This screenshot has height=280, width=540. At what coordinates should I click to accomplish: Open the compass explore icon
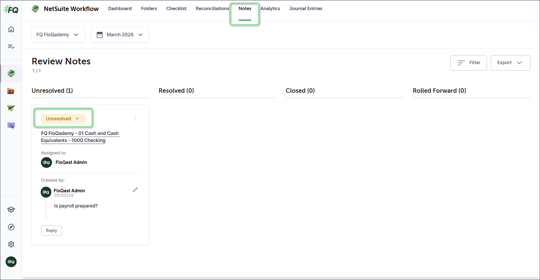(11, 227)
